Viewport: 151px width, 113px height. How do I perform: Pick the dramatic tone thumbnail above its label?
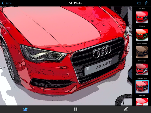coord(142,69)
